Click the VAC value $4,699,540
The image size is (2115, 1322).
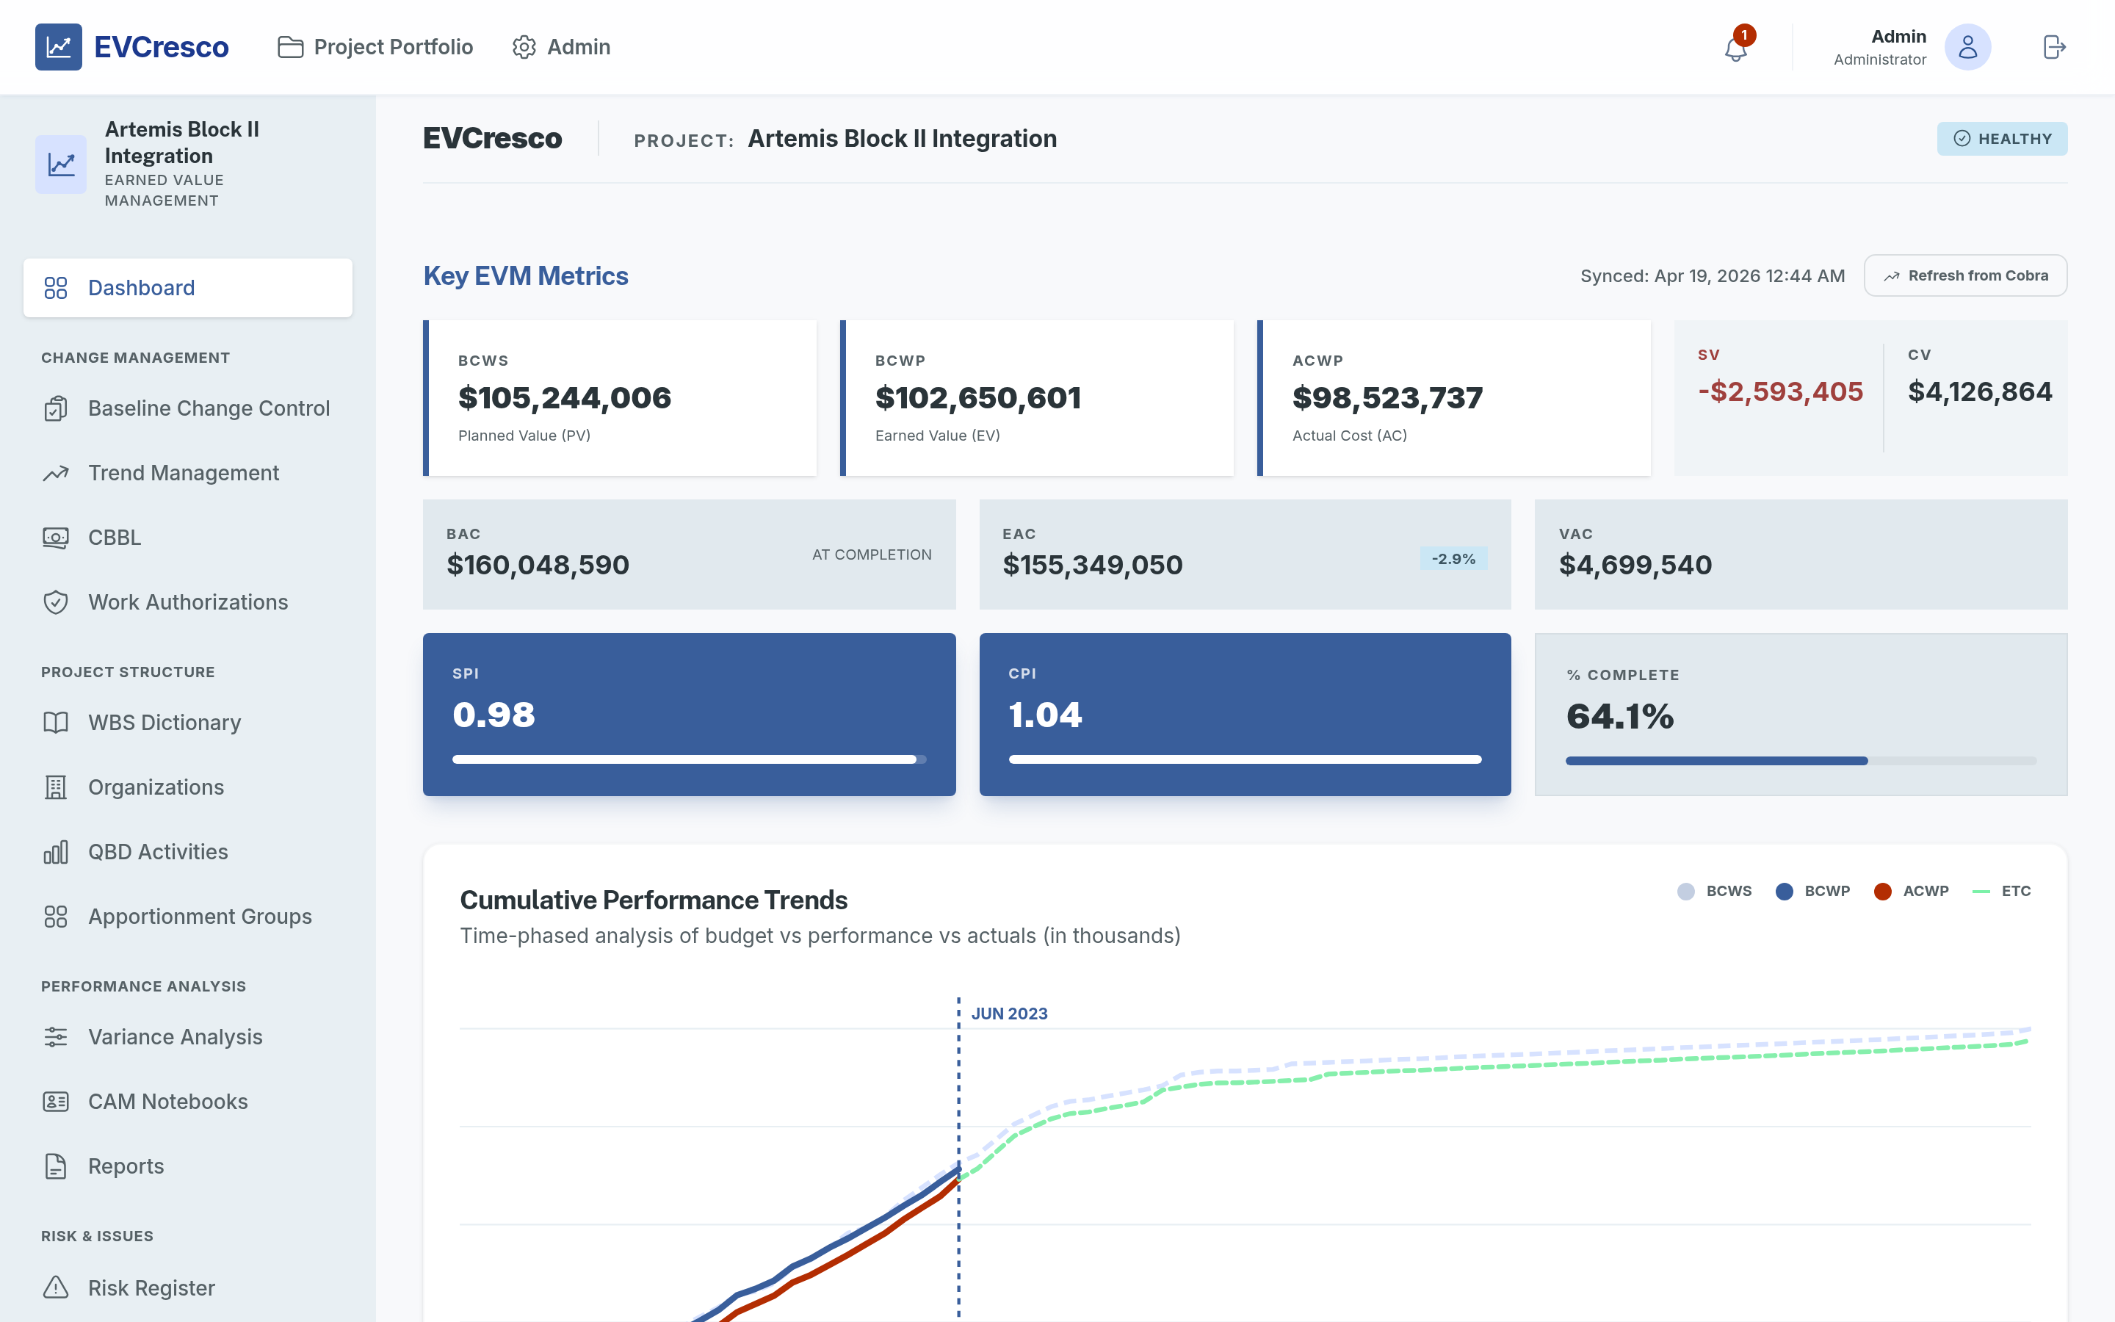pyautogui.click(x=1635, y=565)
